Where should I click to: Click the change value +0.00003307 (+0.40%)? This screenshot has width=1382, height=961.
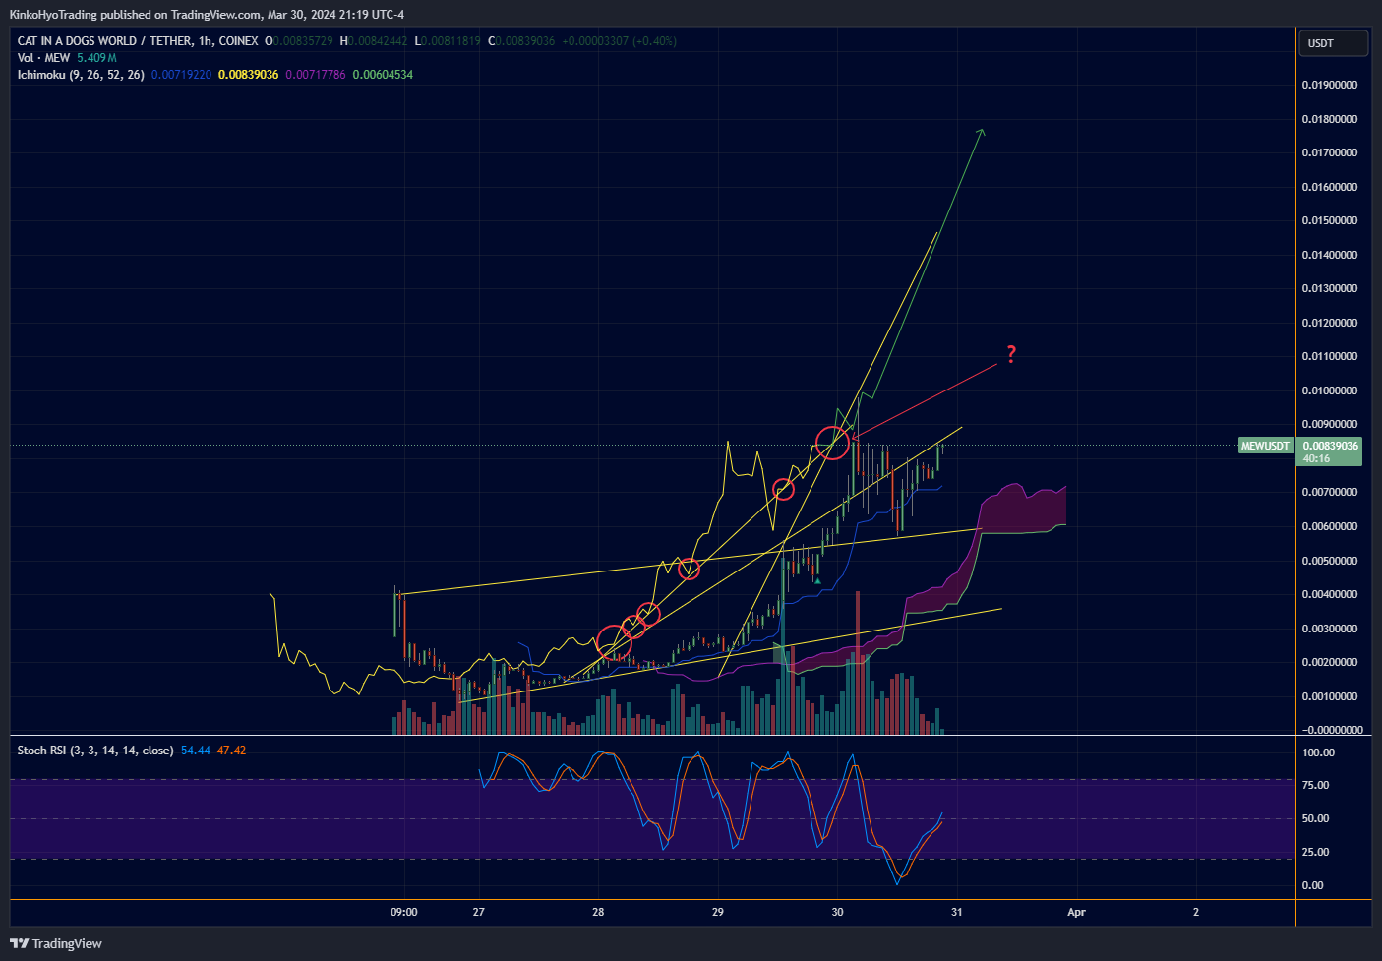click(x=619, y=41)
